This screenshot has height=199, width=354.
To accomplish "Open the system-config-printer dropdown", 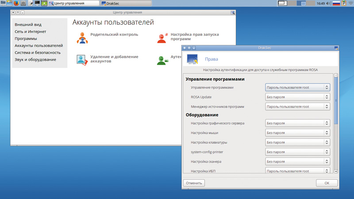I will coord(297,152).
